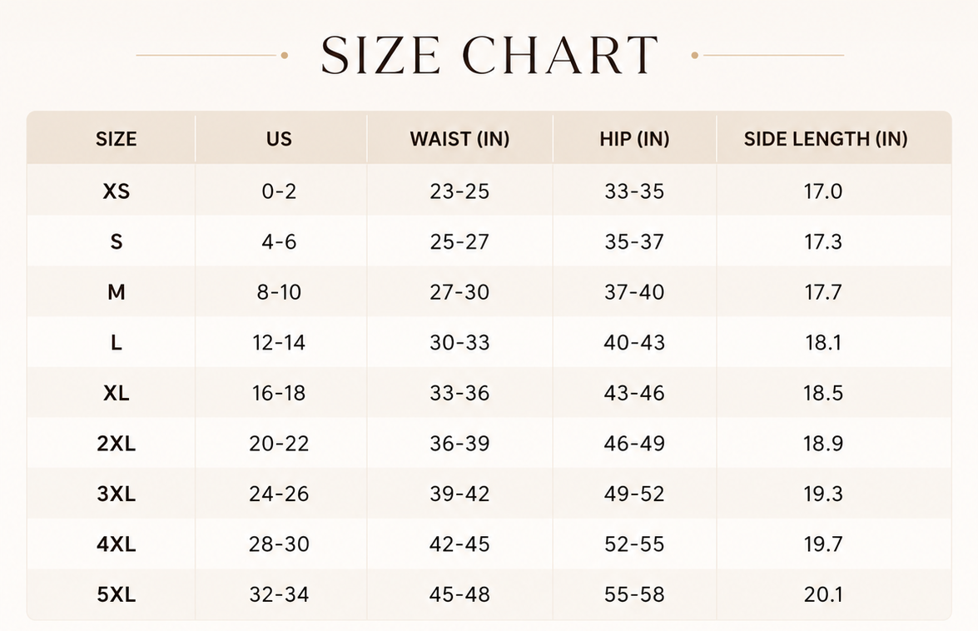
Task: Click hip value 37-40
Action: tap(634, 292)
